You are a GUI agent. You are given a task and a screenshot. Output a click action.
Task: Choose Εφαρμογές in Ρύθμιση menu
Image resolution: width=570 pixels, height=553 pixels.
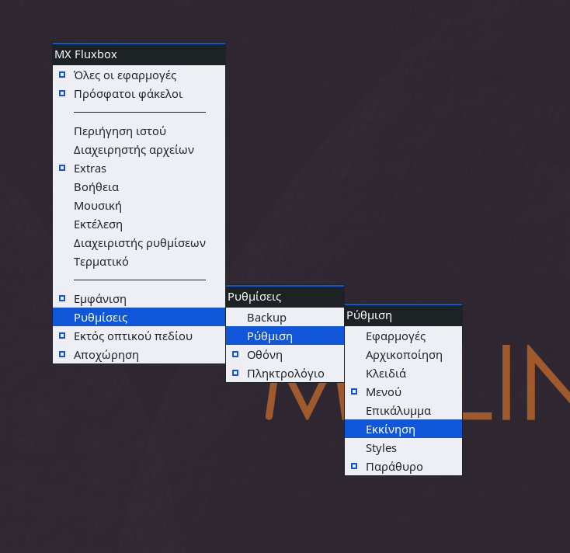tap(404, 336)
